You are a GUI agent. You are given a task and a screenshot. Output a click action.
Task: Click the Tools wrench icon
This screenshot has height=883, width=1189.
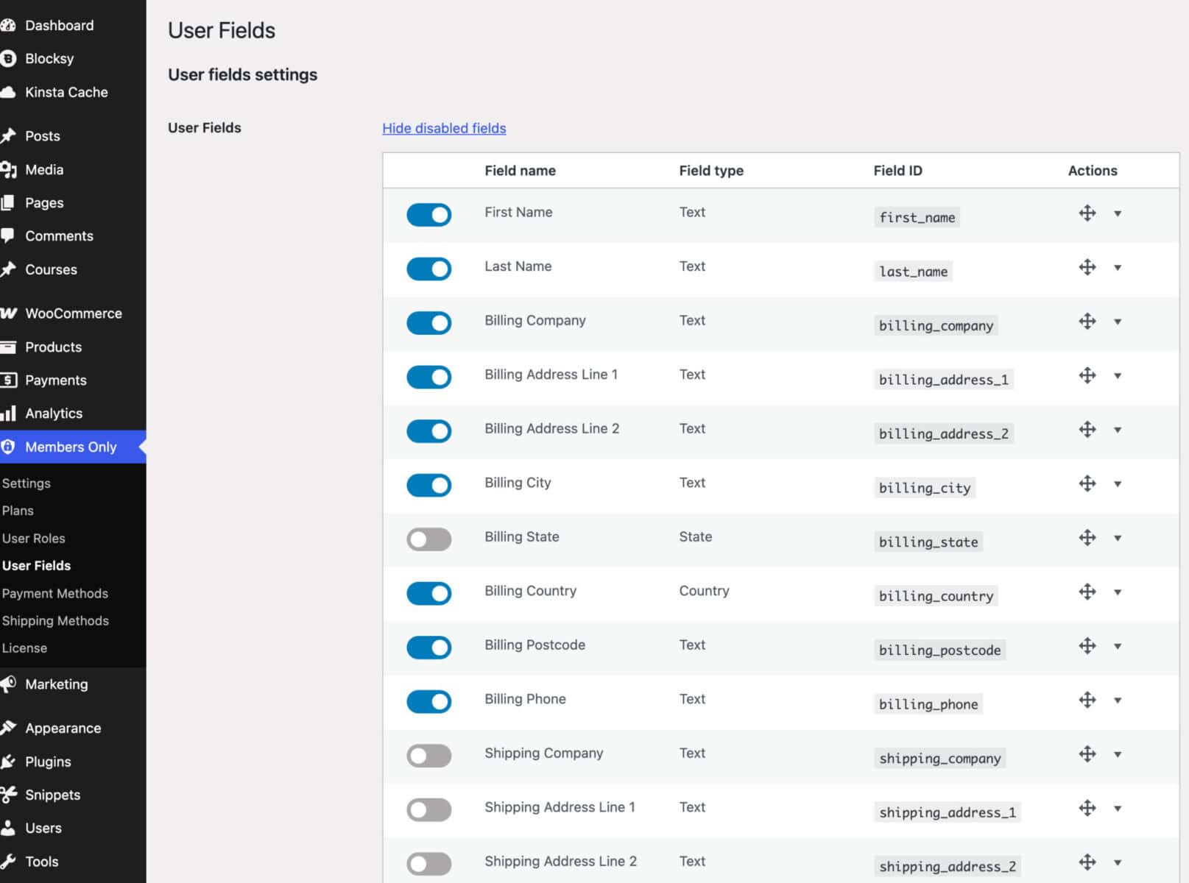pyautogui.click(x=8, y=862)
